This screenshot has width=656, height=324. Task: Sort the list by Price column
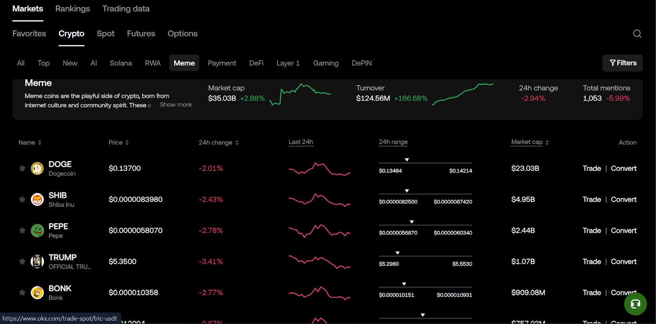(118, 143)
